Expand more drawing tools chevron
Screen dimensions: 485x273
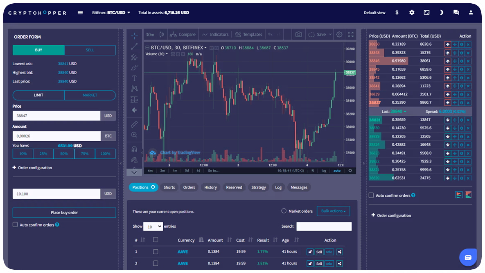pyautogui.click(x=134, y=173)
